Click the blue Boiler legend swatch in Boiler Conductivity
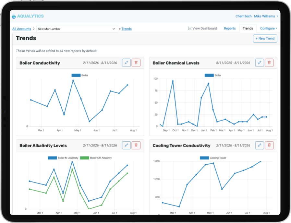The height and width of the screenshot is (223, 291). pos(76,75)
